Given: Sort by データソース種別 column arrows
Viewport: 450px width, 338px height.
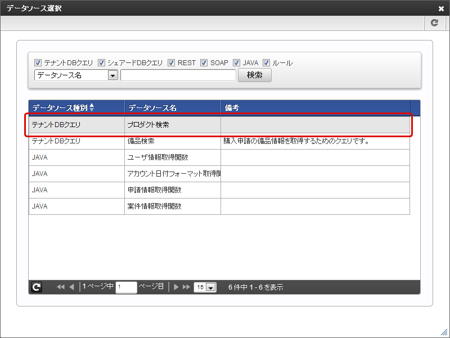Looking at the screenshot, I should (x=92, y=107).
